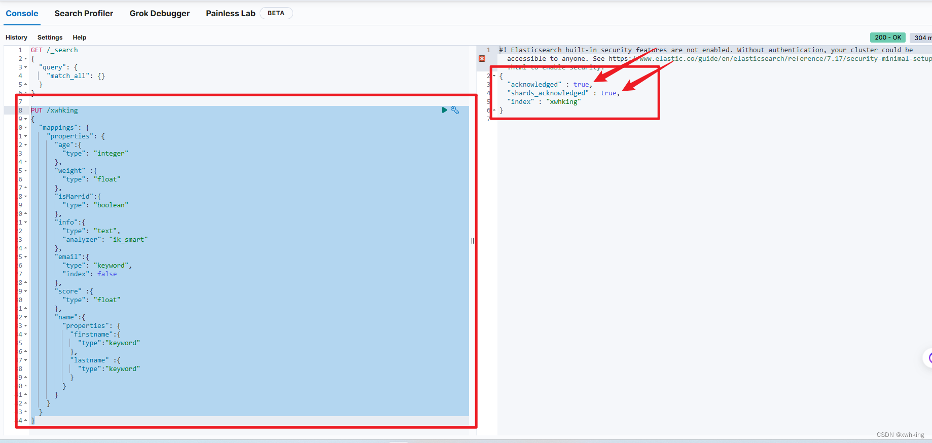Click the red warning marker in the output gutter

click(x=482, y=59)
